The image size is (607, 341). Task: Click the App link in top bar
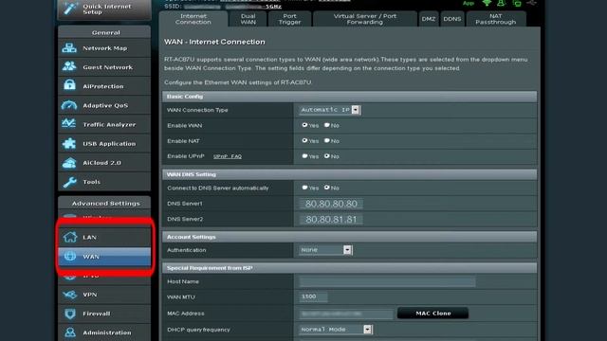pos(468,3)
